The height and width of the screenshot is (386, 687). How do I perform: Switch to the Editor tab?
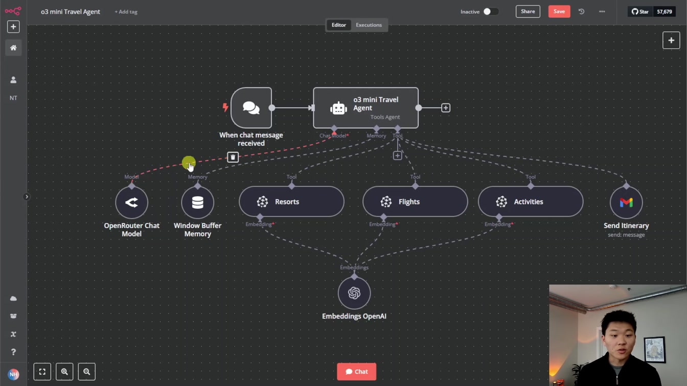click(x=338, y=25)
